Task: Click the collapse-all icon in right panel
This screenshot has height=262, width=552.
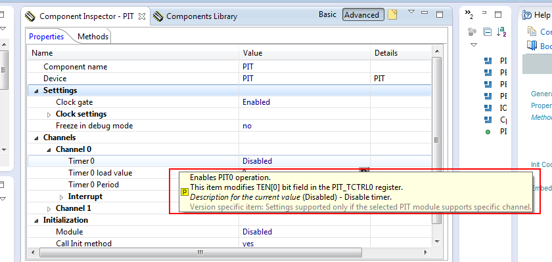Action: click(487, 31)
